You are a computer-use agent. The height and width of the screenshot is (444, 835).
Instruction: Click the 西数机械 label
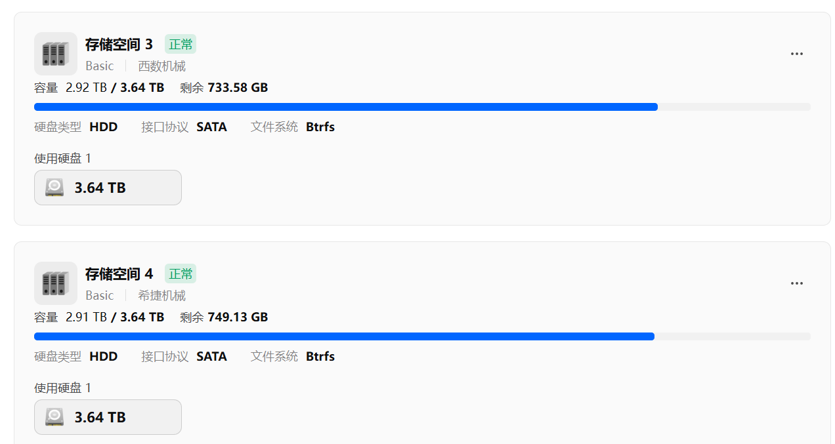(x=161, y=66)
